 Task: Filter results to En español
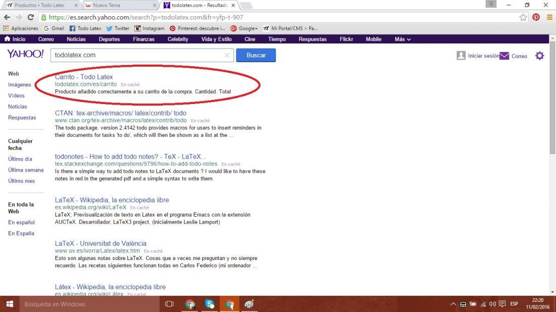tap(21, 223)
